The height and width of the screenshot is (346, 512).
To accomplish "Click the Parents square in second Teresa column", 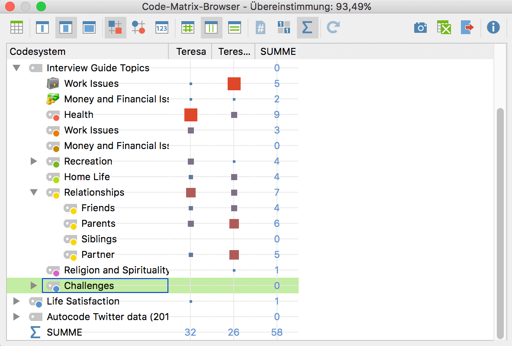I will 234,224.
